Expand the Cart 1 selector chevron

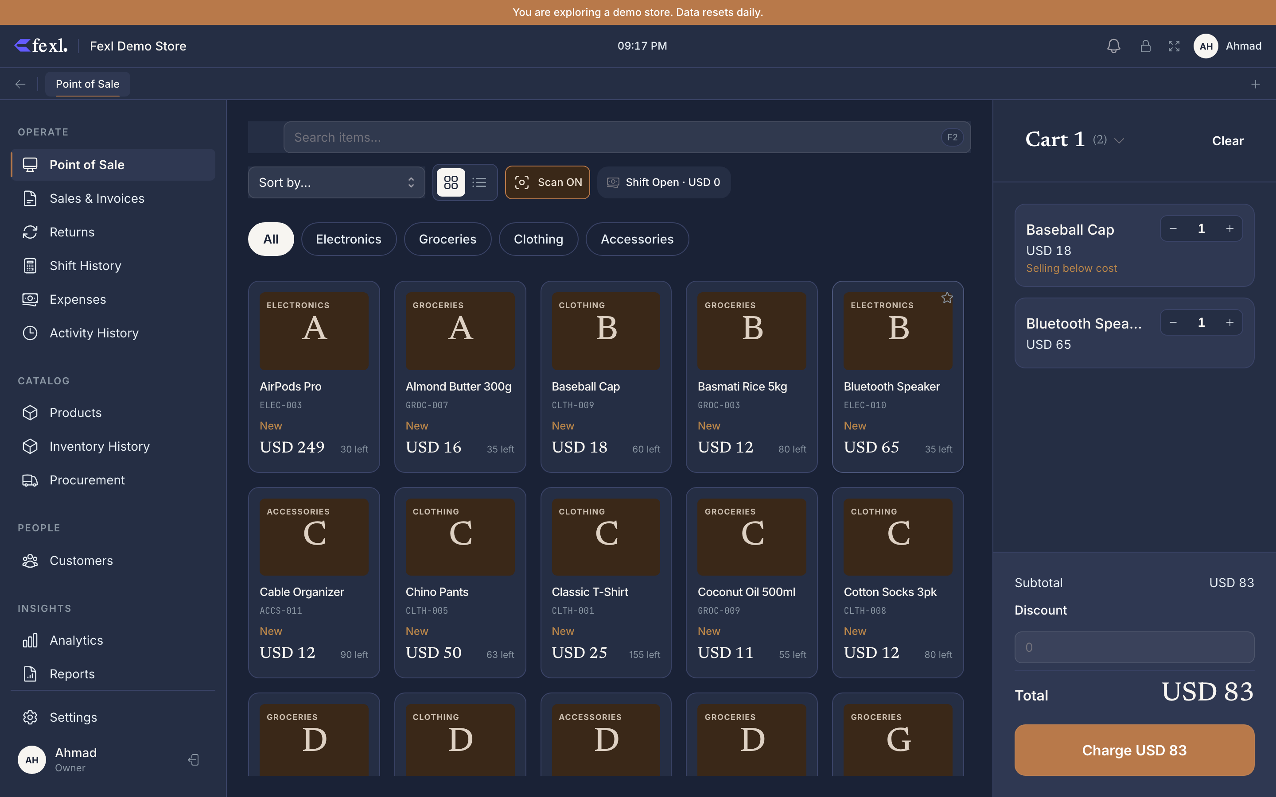tap(1120, 140)
